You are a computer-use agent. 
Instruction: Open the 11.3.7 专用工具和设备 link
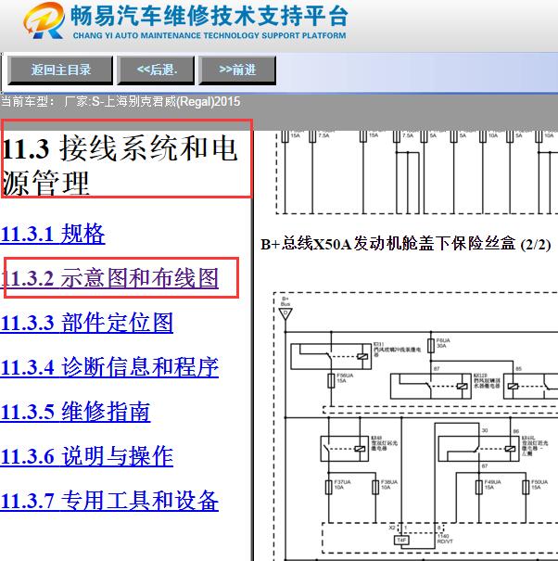point(109,500)
